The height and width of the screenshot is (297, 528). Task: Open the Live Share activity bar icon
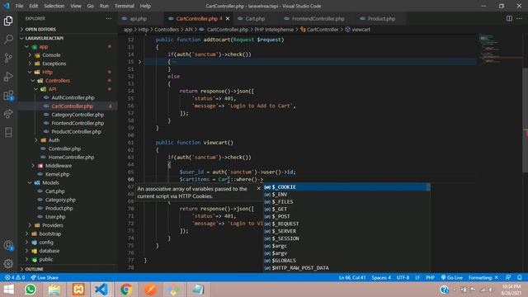pos(8,114)
